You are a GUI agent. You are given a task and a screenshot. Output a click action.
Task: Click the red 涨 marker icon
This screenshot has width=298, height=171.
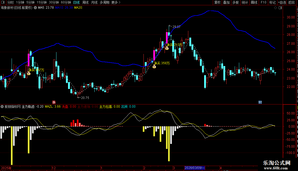54,102
